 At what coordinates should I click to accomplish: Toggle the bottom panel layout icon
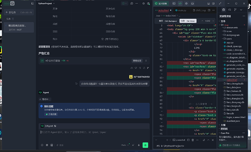pos(208,3)
